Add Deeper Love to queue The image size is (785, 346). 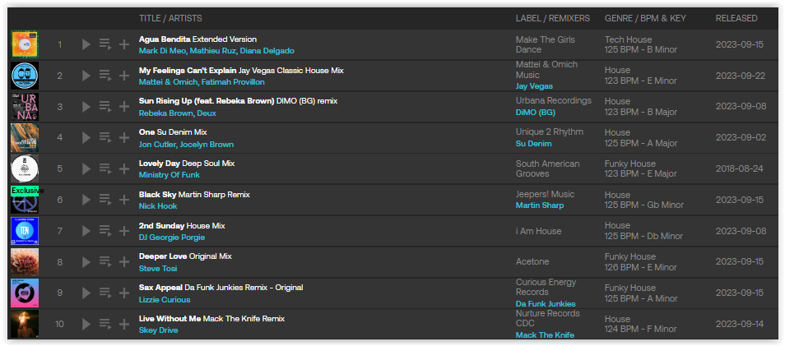click(105, 262)
